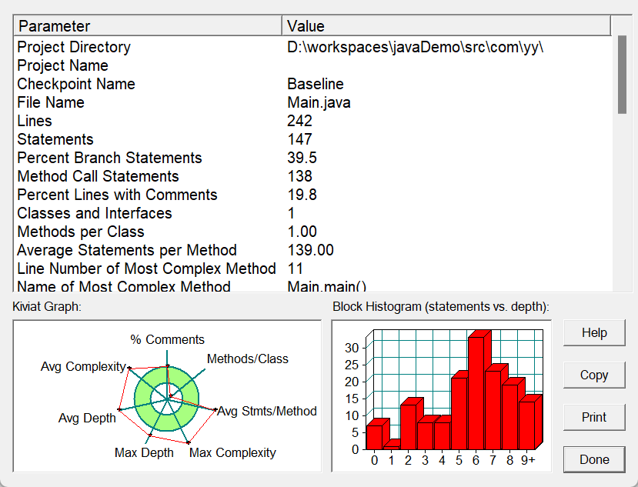Click the Help button
This screenshot has height=487, width=638.
[x=594, y=333]
